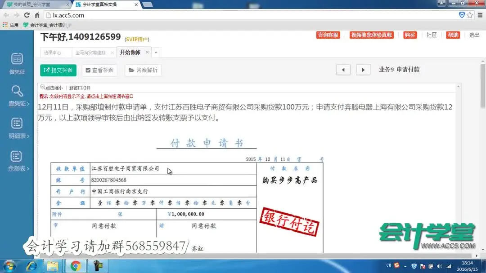
Task: Bookmark this page with the star icon
Action: [470, 15]
